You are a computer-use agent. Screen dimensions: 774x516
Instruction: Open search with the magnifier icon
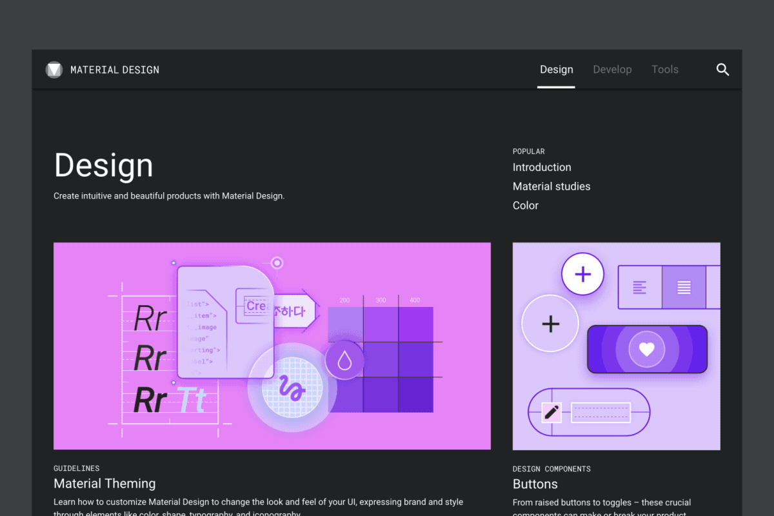[x=722, y=70]
